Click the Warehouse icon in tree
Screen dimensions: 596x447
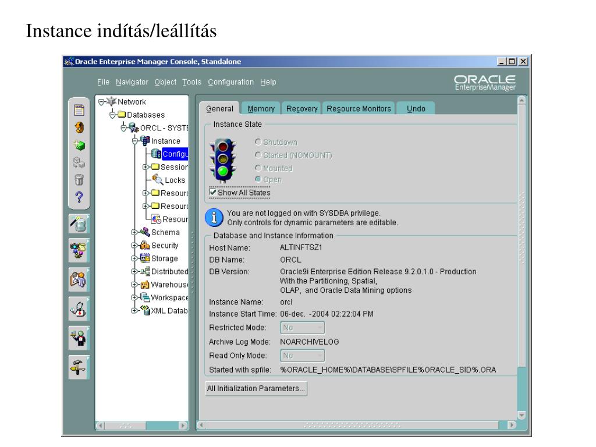tap(145, 284)
